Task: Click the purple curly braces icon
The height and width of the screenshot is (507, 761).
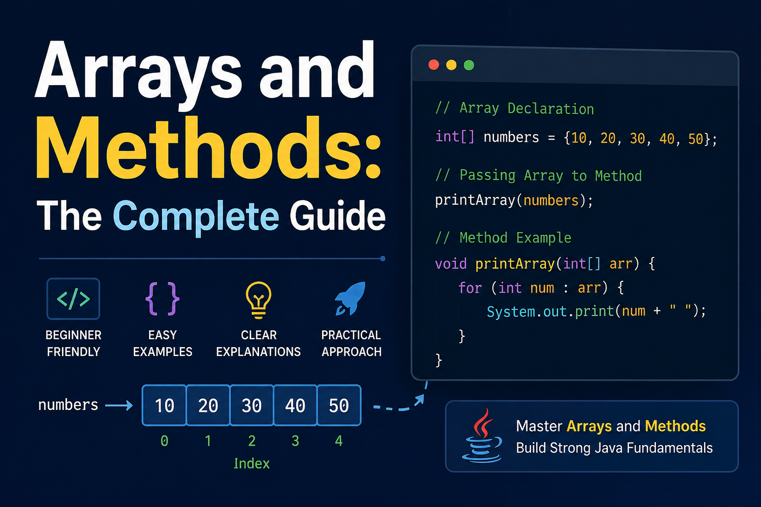Action: point(163,299)
